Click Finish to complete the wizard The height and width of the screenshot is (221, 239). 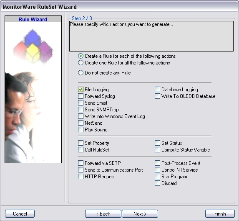[220, 213]
